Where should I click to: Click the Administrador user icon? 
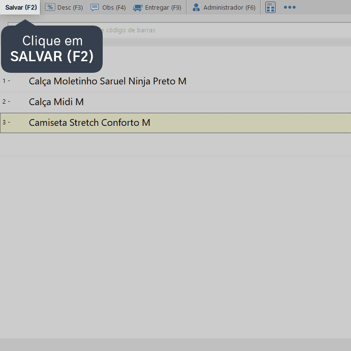click(196, 7)
